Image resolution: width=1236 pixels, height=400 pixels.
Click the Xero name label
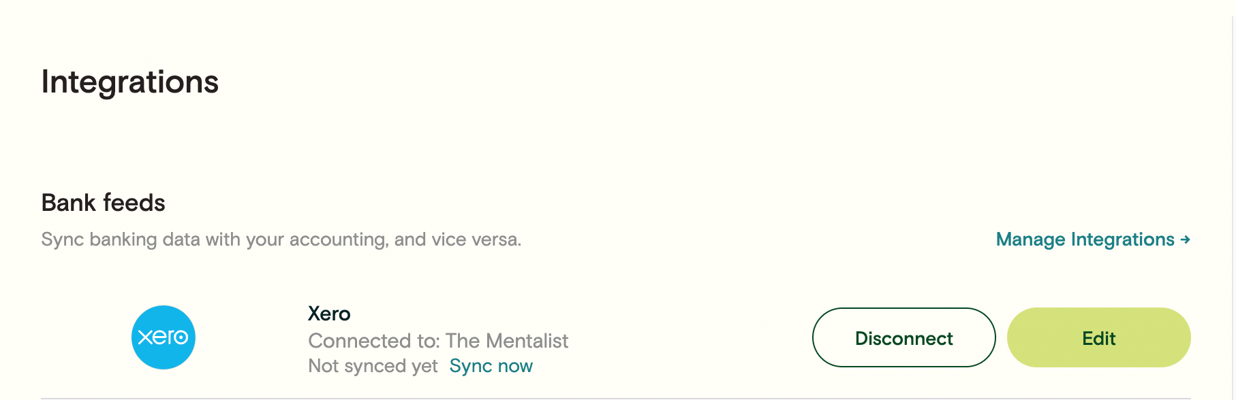[328, 314]
